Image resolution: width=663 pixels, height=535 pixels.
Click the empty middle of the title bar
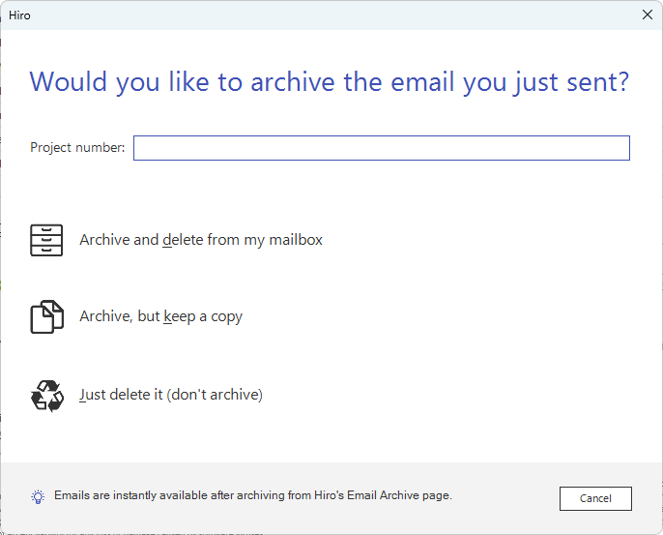(329, 15)
